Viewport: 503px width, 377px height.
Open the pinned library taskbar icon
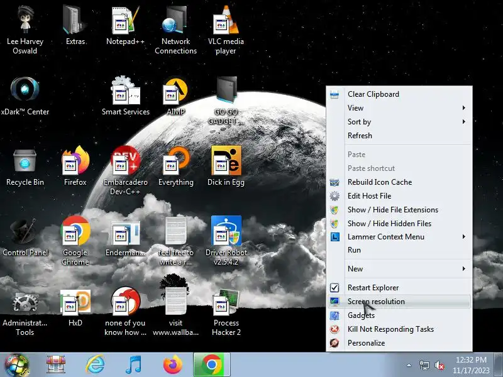pyautogui.click(x=56, y=365)
